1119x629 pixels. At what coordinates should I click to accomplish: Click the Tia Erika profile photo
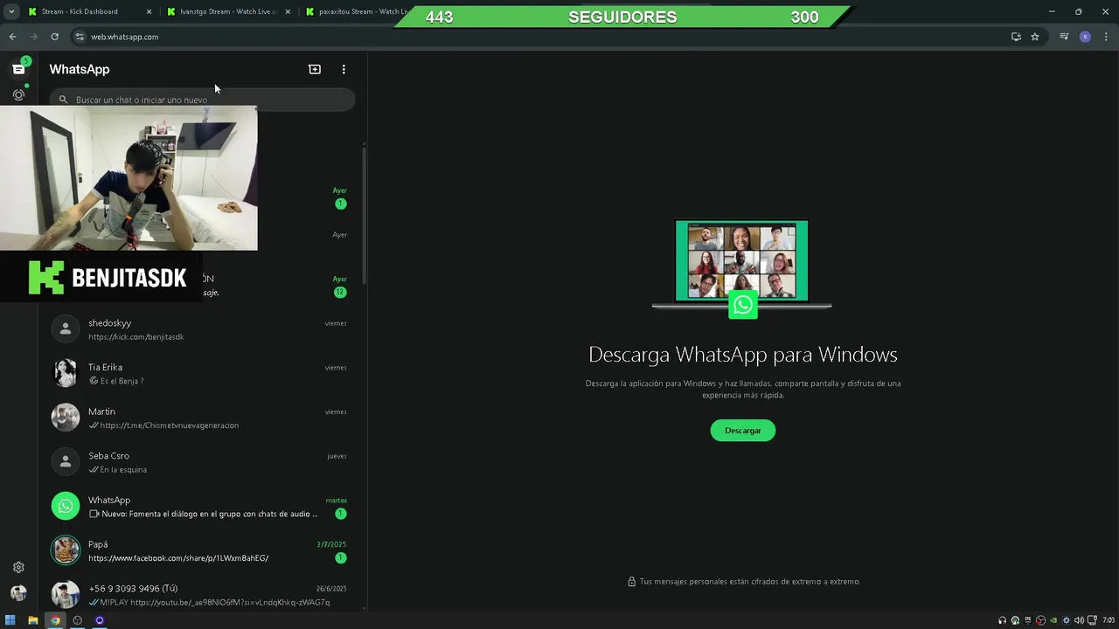[66, 373]
